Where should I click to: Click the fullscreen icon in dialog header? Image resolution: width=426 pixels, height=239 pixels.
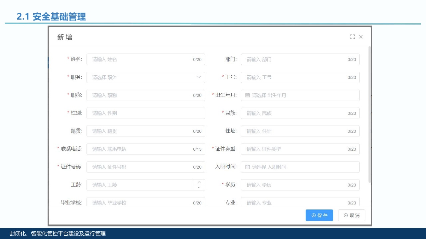click(352, 37)
